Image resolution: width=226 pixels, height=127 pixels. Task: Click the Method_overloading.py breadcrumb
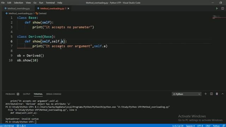[20, 13]
